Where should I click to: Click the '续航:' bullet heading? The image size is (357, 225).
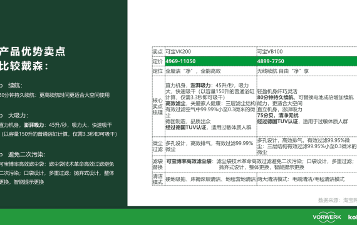click(15, 86)
